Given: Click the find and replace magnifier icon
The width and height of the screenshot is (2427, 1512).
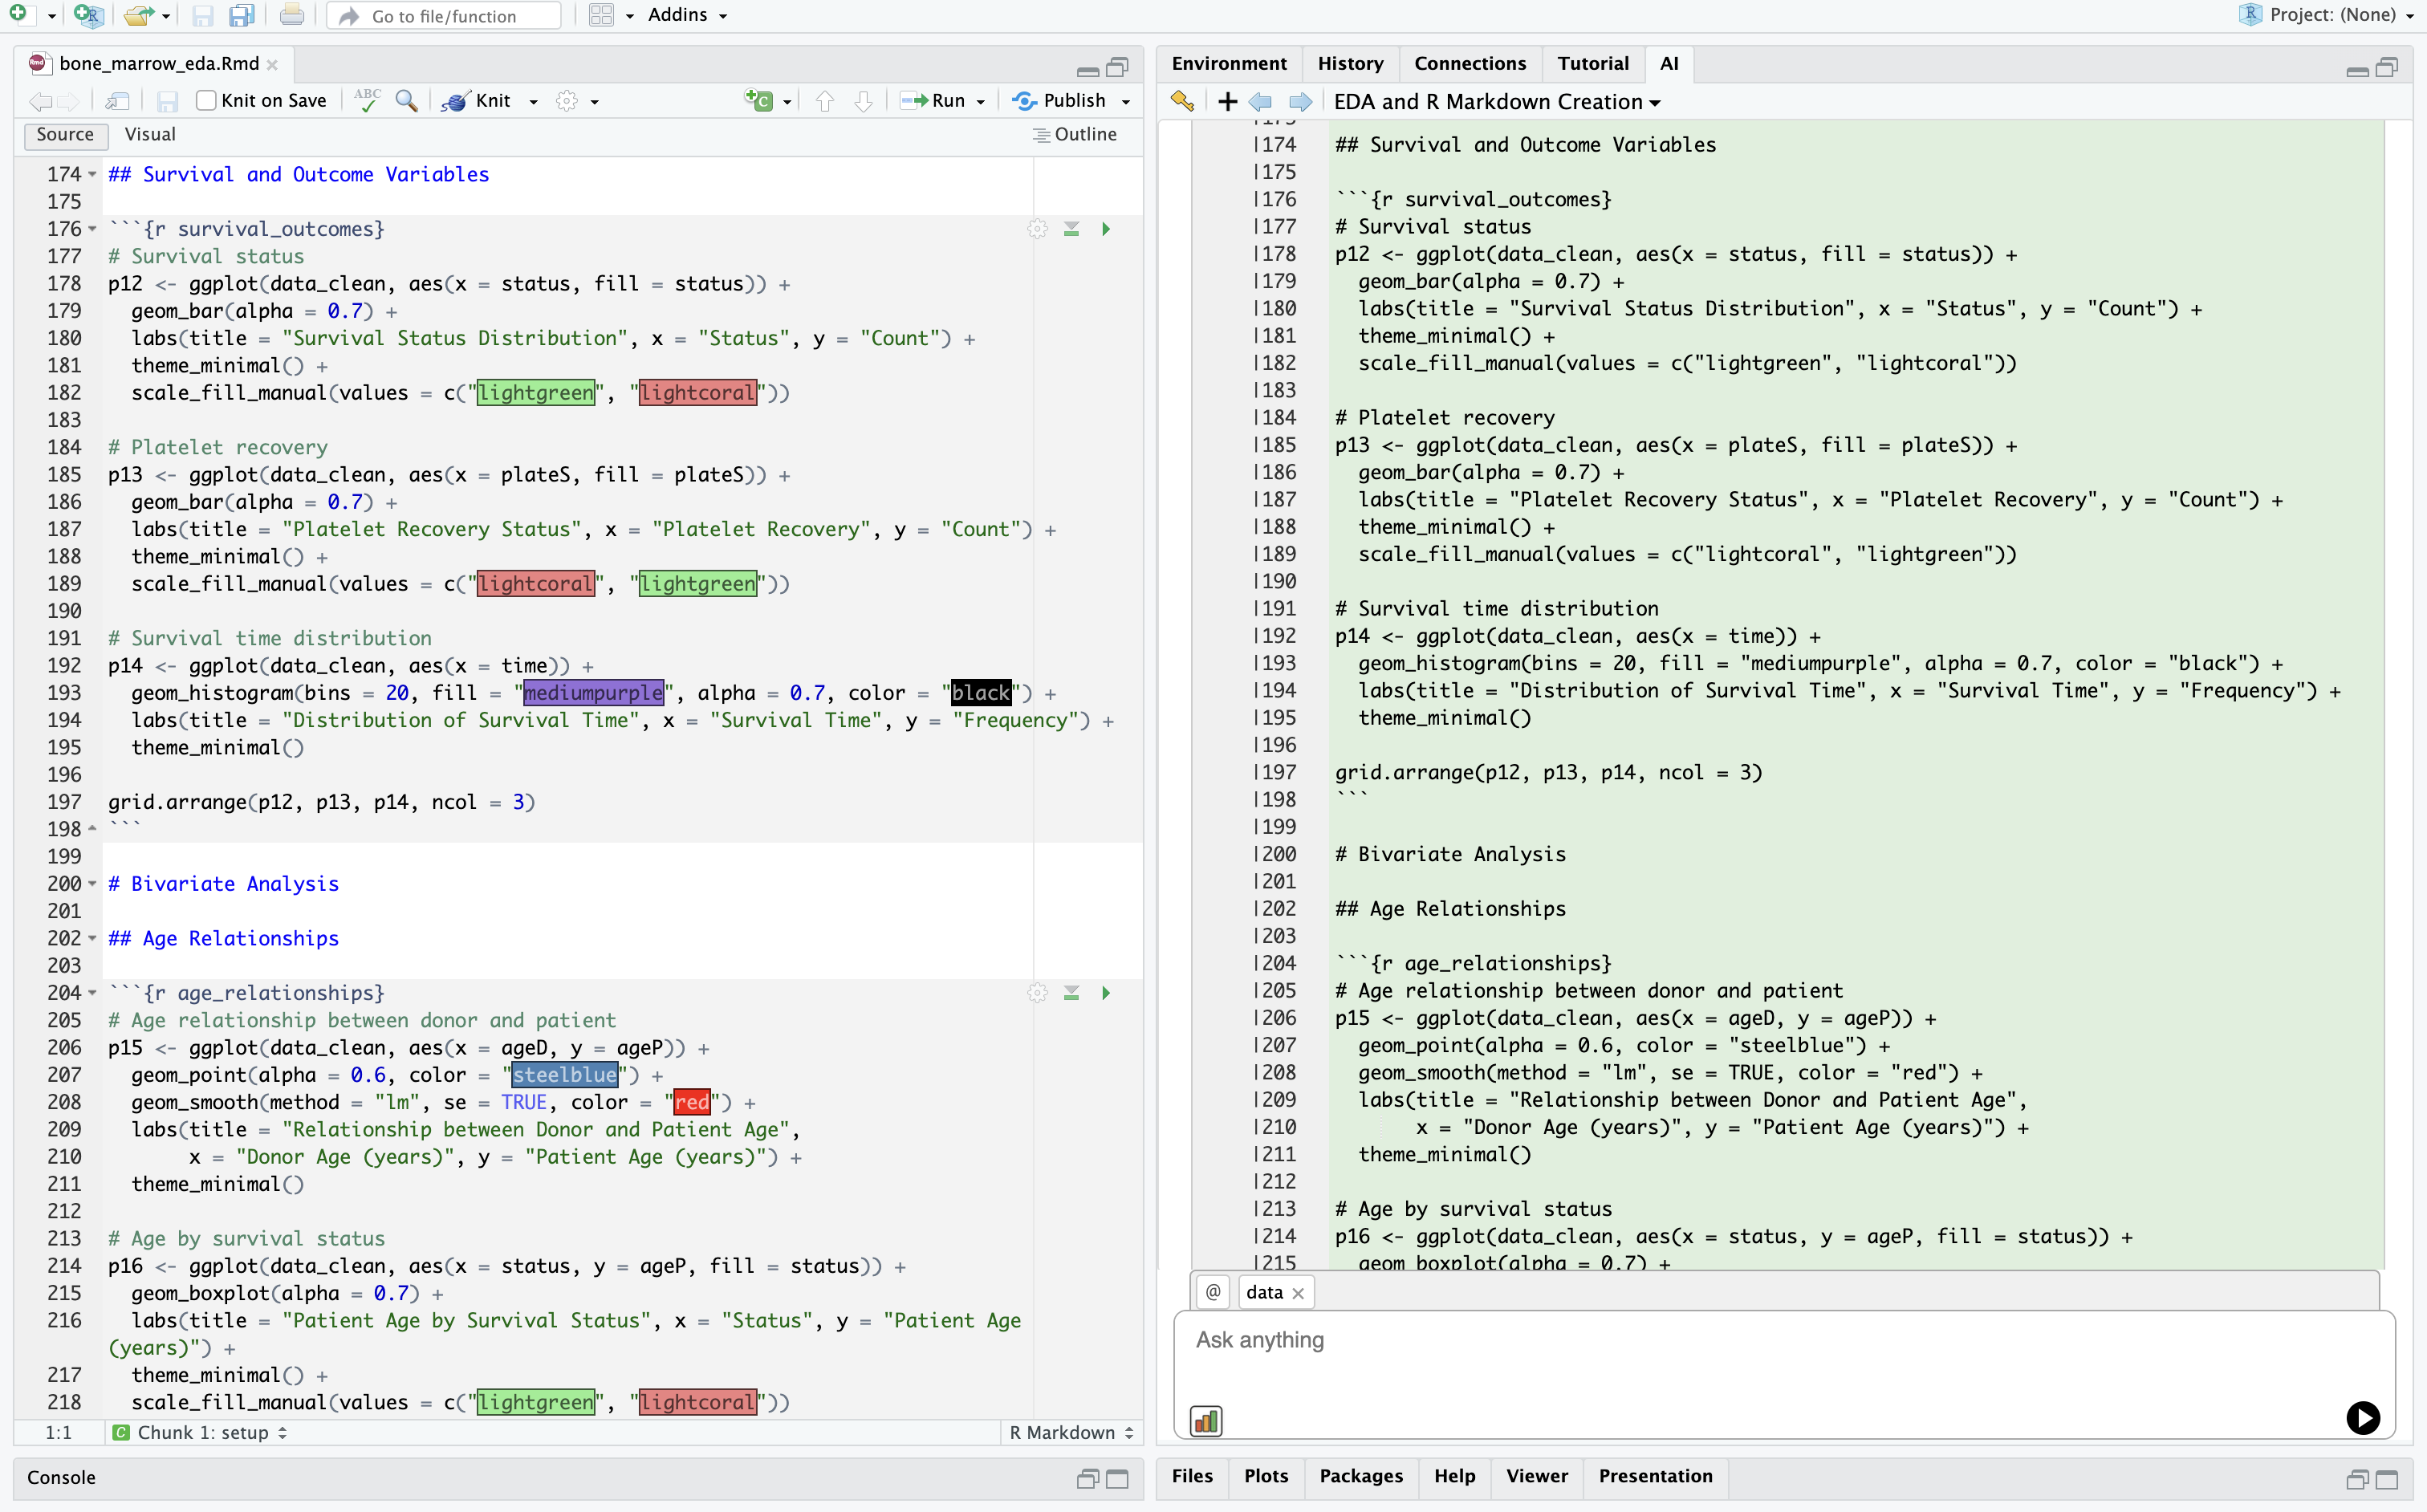Looking at the screenshot, I should click(x=406, y=100).
